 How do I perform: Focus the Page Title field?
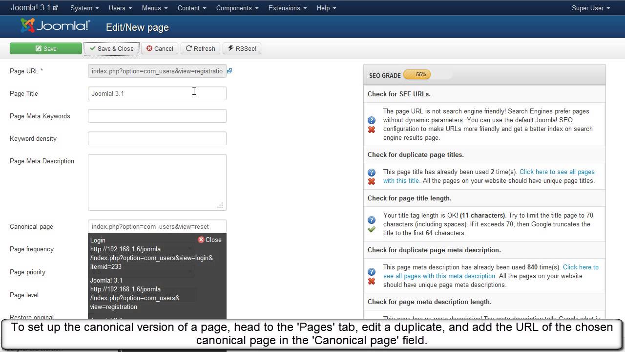click(x=157, y=93)
